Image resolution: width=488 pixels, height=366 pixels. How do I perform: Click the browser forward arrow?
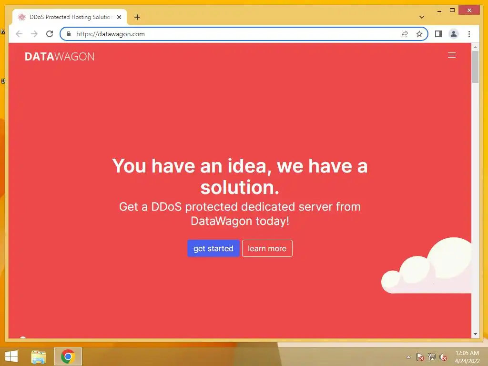[34, 34]
